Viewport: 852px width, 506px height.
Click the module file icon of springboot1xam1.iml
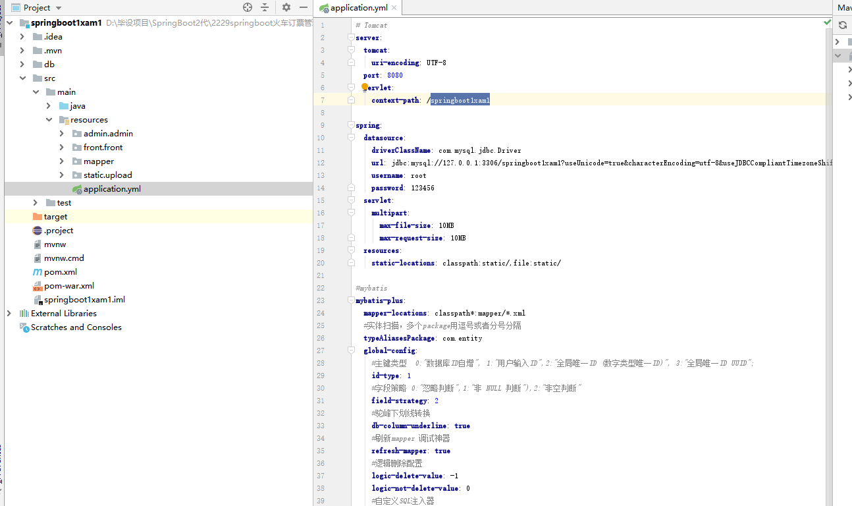38,300
